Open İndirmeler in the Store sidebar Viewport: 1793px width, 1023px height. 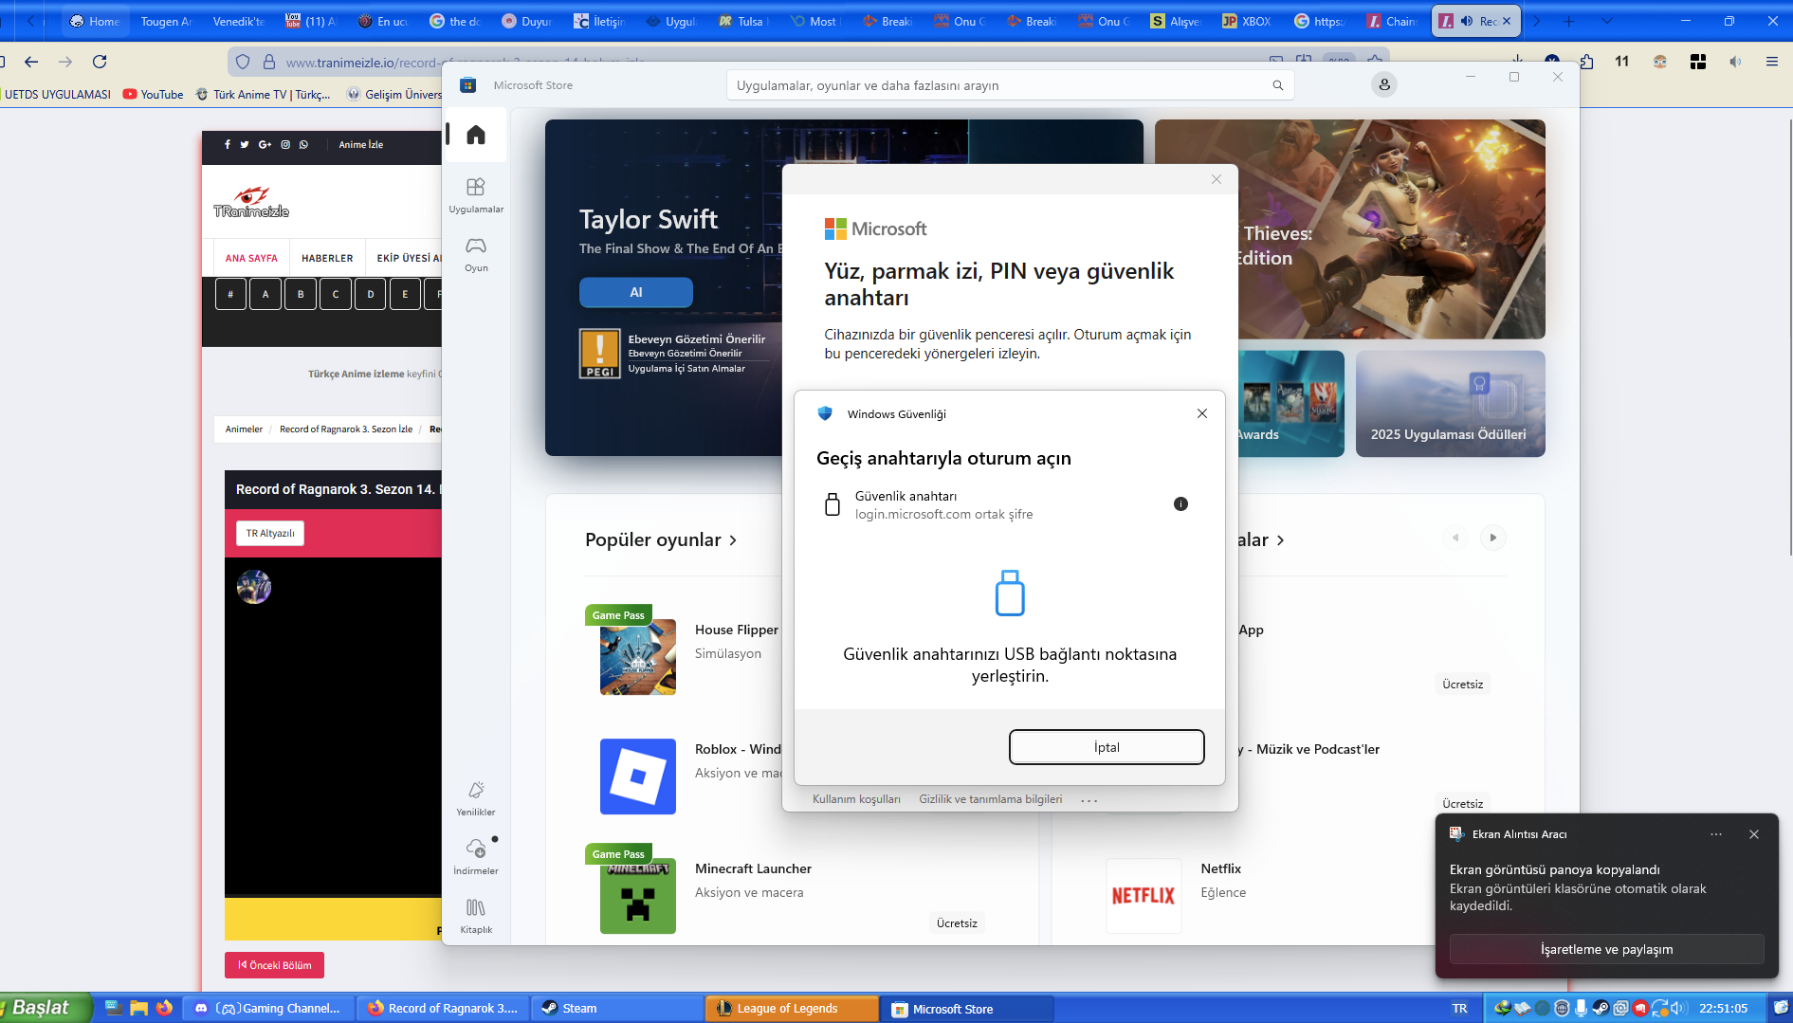[476, 857]
